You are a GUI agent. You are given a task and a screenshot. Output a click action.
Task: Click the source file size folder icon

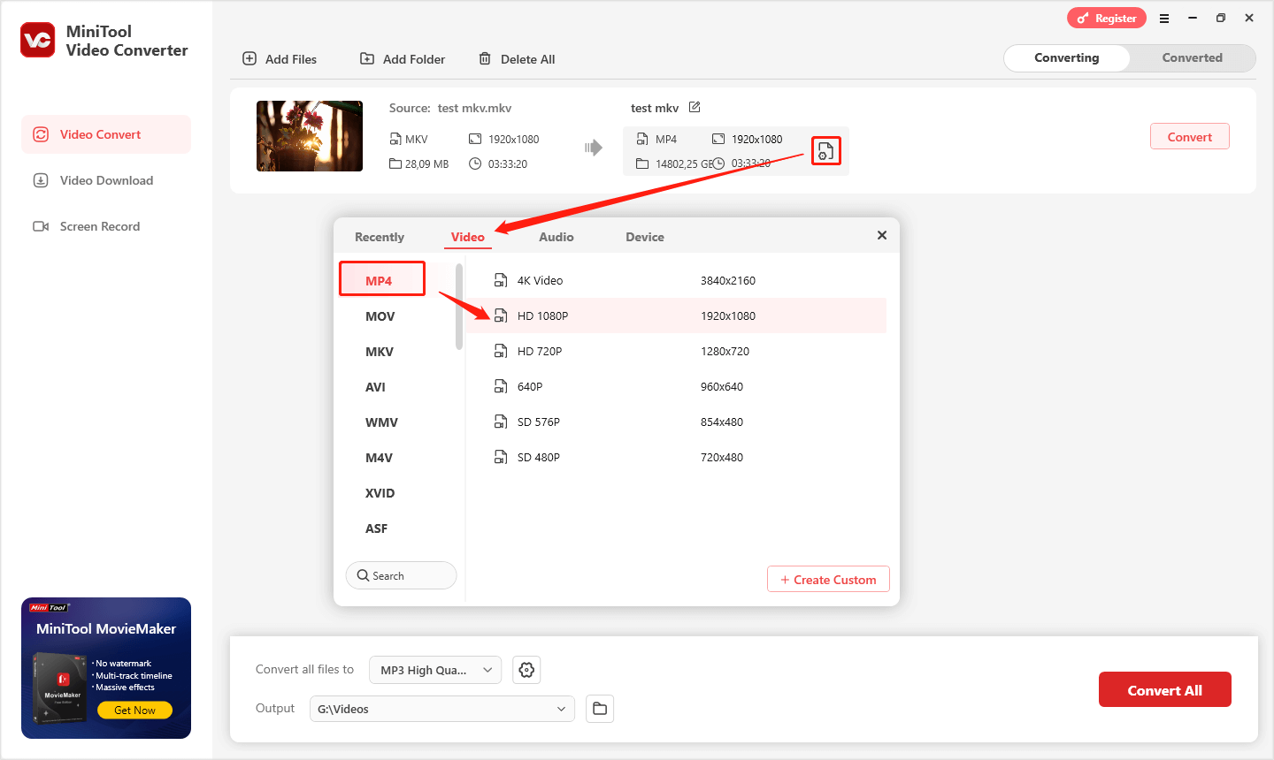pos(395,163)
